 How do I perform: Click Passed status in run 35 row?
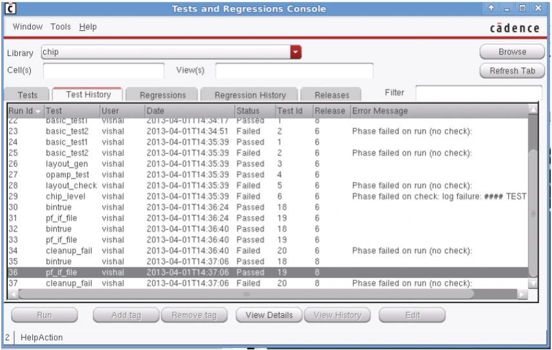(250, 262)
